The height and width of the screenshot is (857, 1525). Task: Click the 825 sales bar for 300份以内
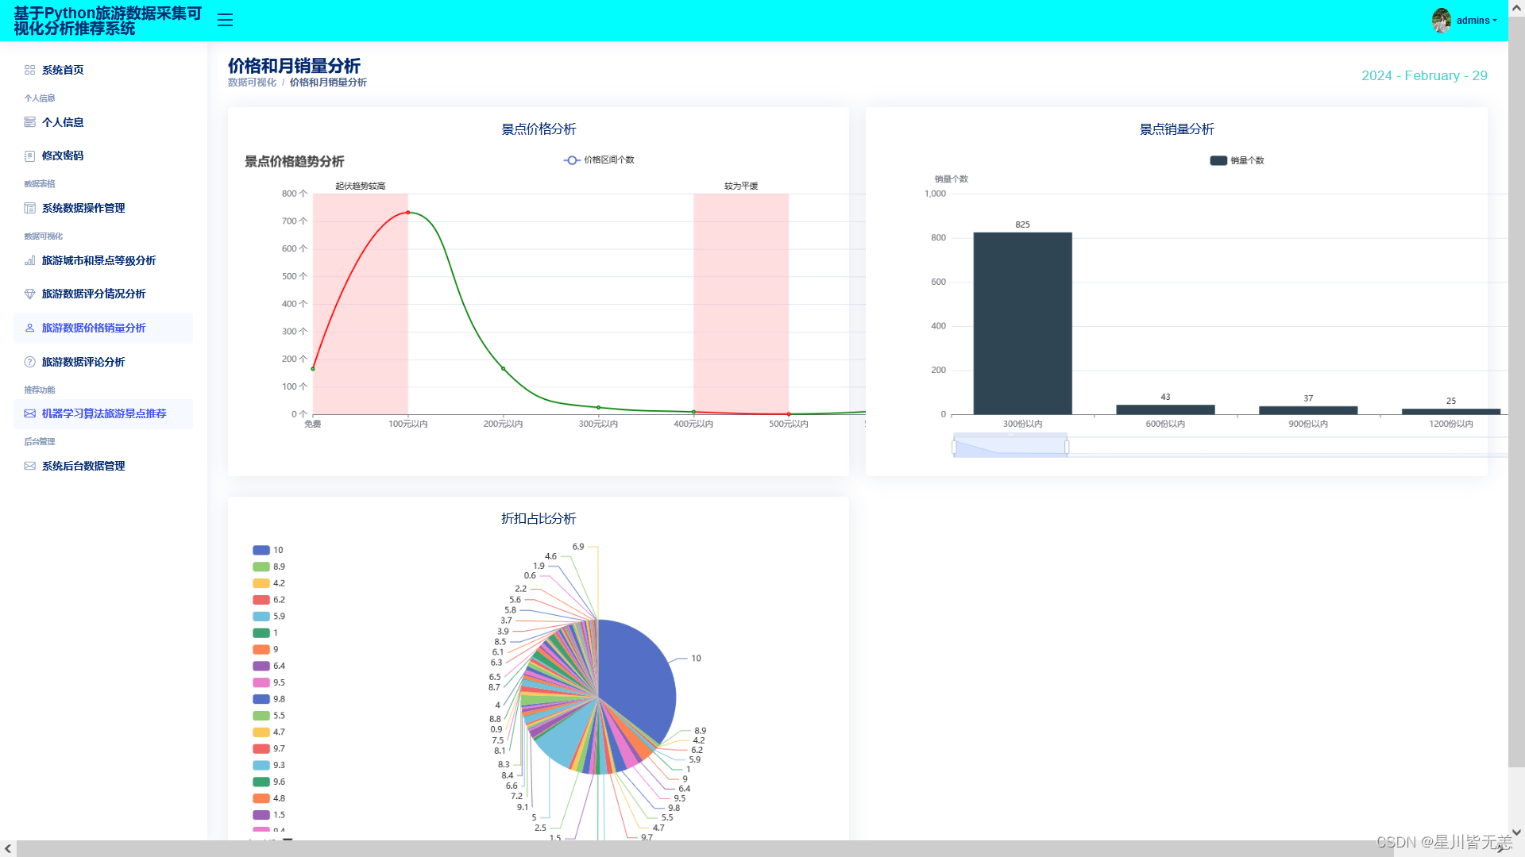[x=1022, y=323]
